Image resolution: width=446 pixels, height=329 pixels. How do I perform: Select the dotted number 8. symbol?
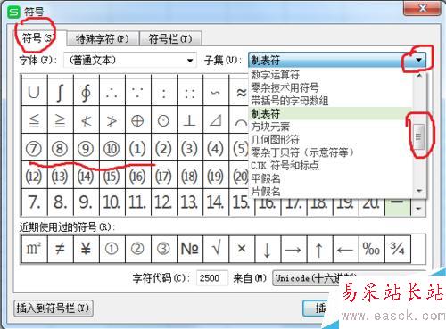point(61,202)
